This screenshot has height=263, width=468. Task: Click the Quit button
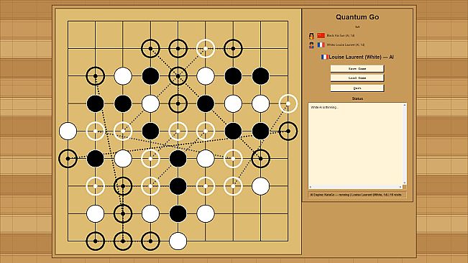[x=357, y=88]
